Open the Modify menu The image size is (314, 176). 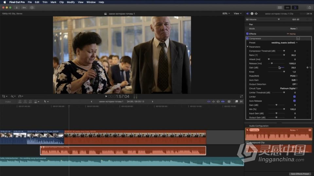tap(71, 2)
